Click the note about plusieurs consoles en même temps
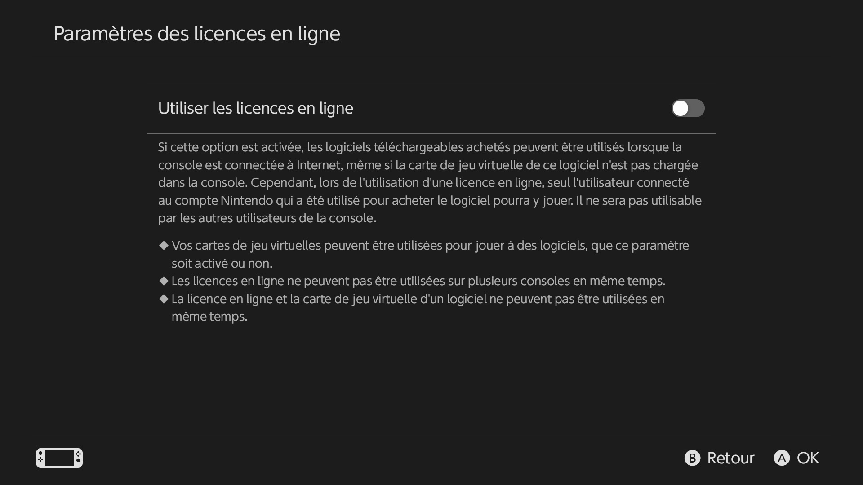This screenshot has height=485, width=863. (418, 281)
